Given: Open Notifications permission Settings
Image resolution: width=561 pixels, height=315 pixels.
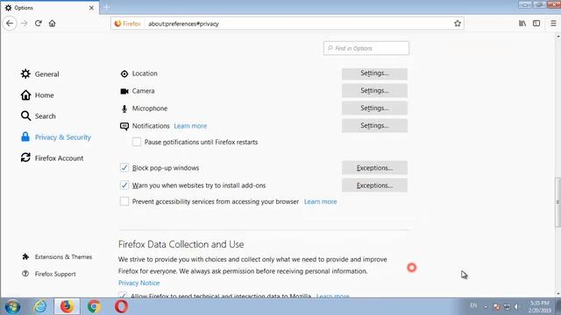Looking at the screenshot, I should click(374, 126).
